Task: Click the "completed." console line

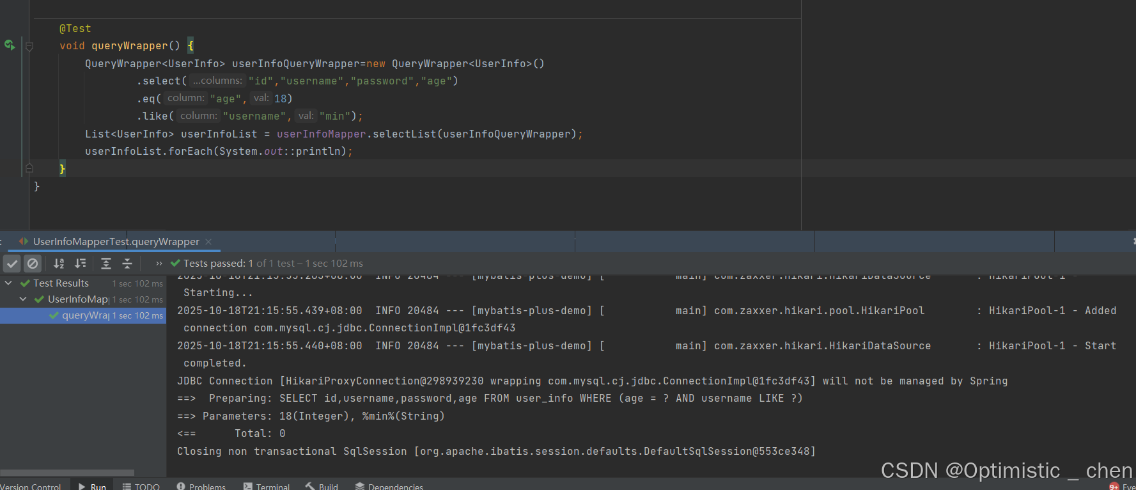Action: click(x=215, y=363)
